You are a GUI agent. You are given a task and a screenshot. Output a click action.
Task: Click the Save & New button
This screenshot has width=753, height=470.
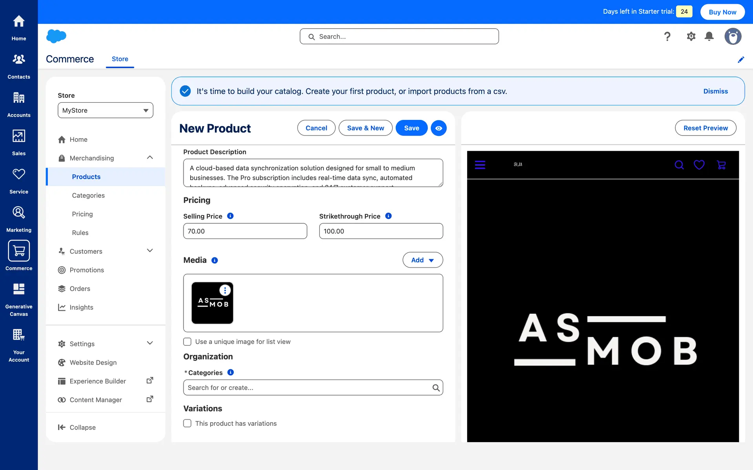(365, 128)
